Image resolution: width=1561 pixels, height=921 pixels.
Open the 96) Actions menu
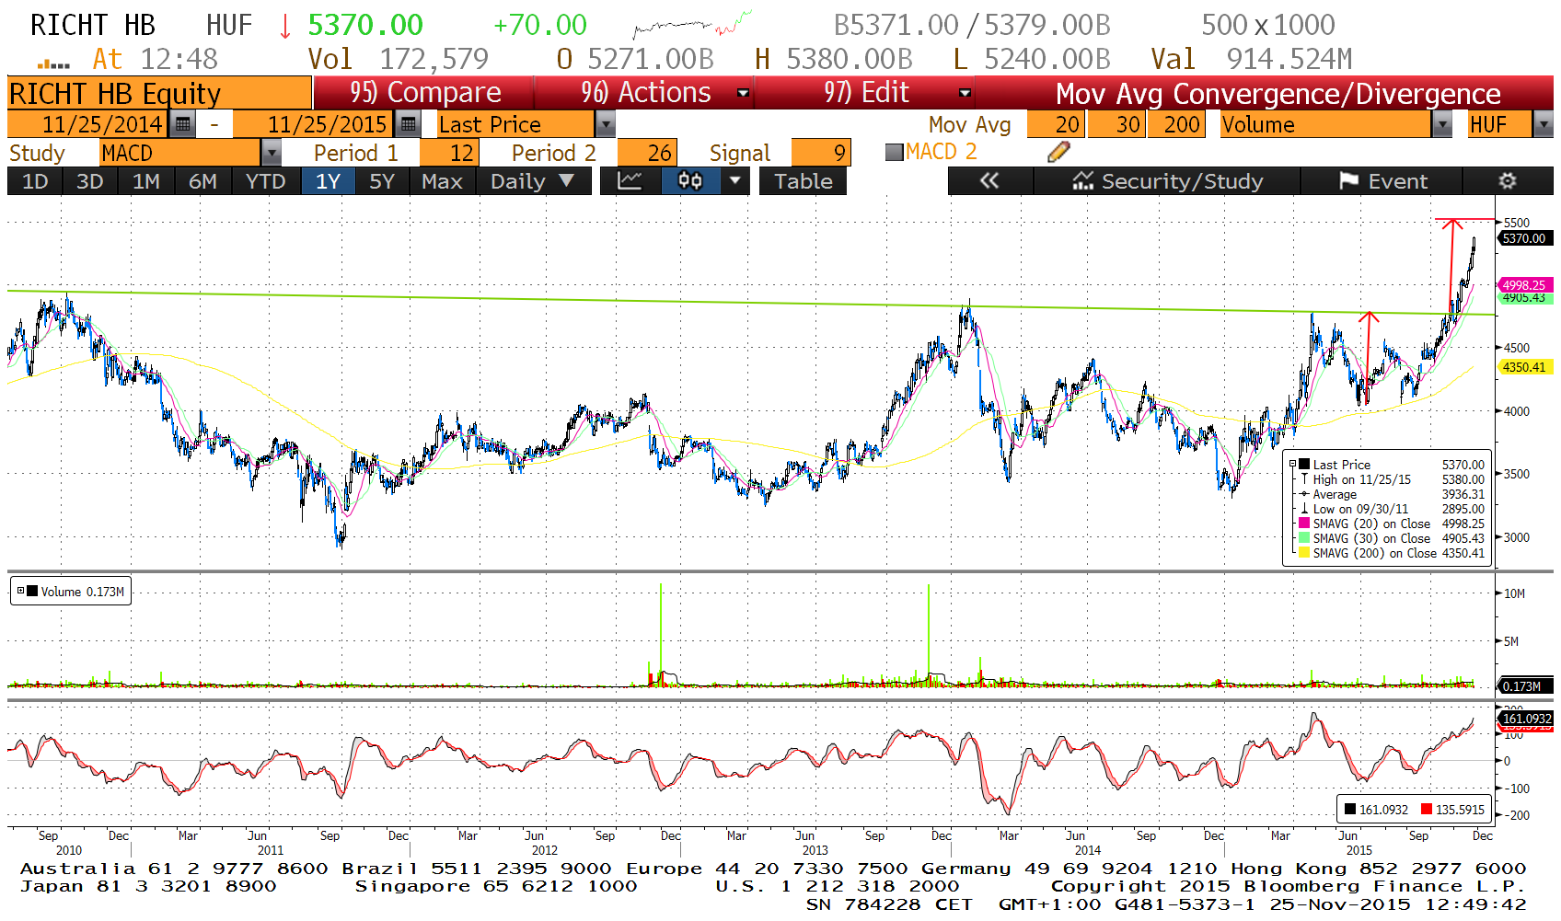pos(645,93)
